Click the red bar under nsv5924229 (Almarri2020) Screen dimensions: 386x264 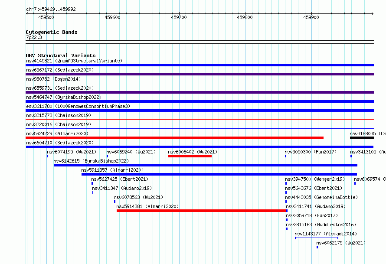point(174,138)
